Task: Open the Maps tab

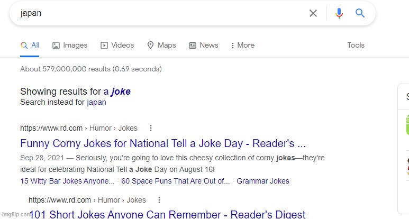Action: coord(161,45)
